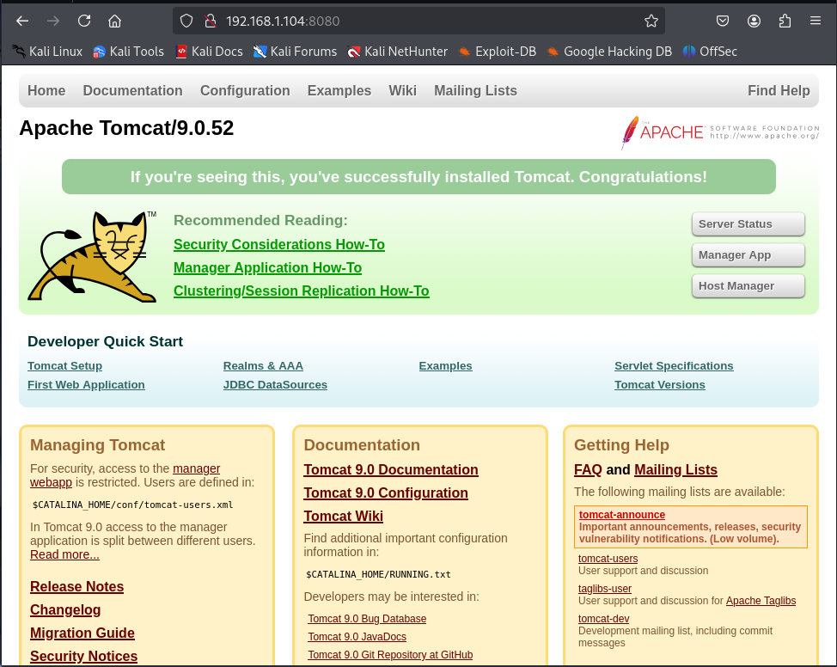The width and height of the screenshot is (837, 667).
Task: Open Examples in the top navigation
Action: click(339, 91)
